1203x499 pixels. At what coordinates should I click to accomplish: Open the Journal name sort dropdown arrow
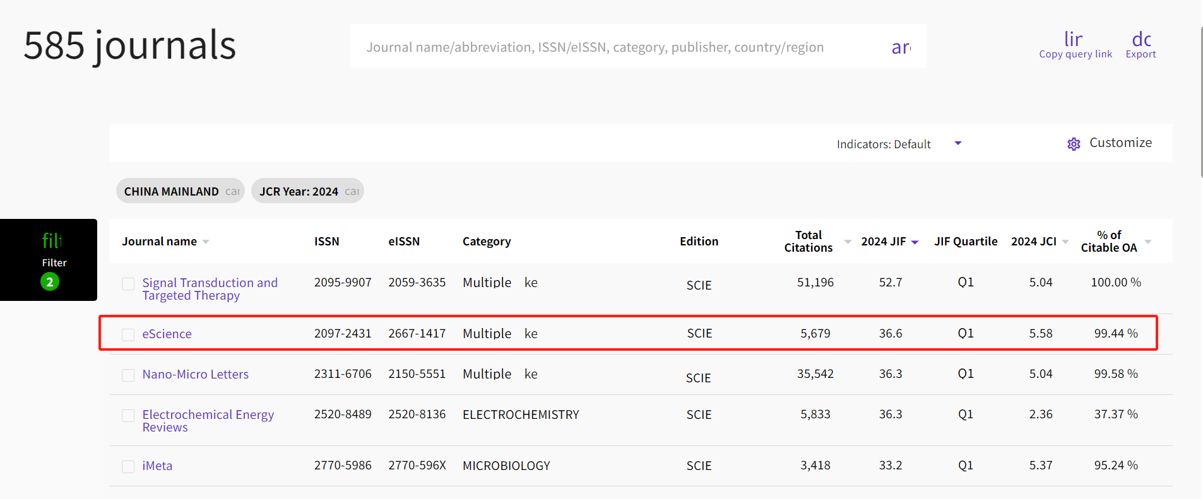pos(206,242)
